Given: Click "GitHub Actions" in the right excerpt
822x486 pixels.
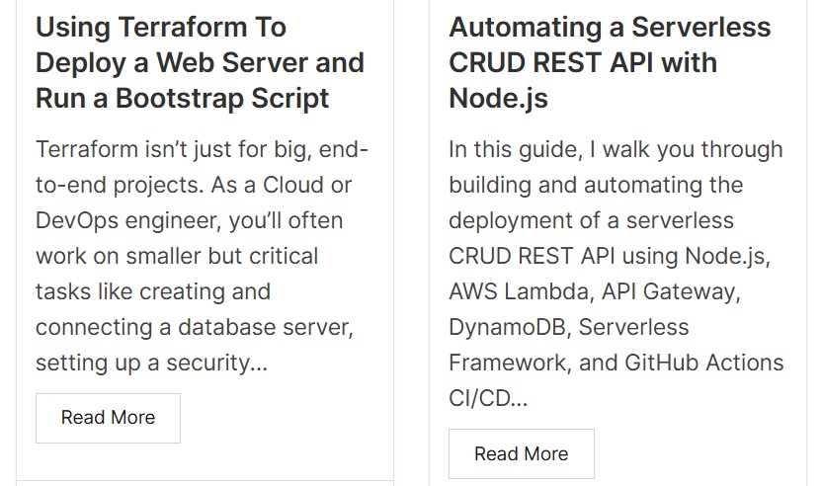Looking at the screenshot, I should [x=703, y=363].
